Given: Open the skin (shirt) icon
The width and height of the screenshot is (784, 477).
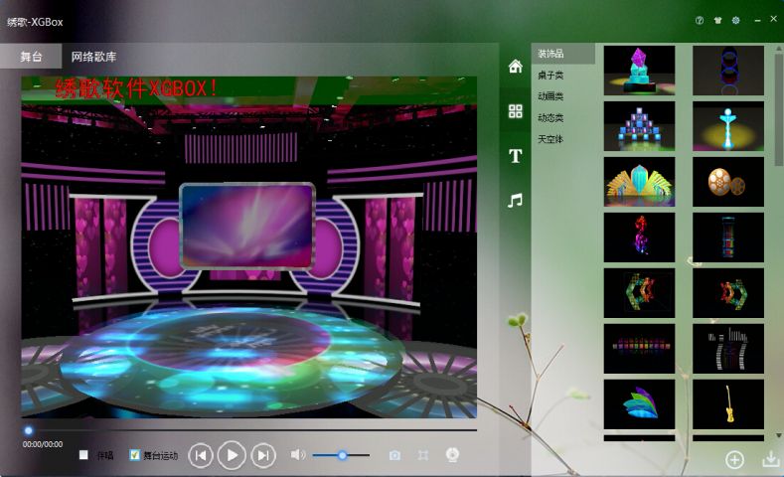Looking at the screenshot, I should pos(717,20).
